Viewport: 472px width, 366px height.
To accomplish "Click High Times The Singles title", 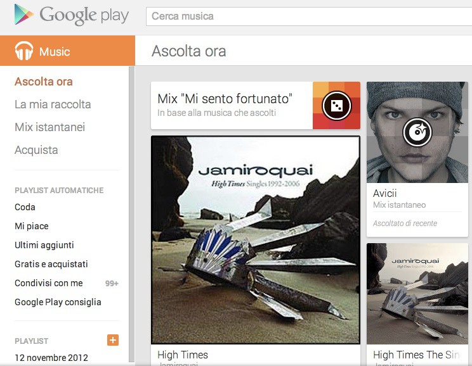I will [417, 355].
